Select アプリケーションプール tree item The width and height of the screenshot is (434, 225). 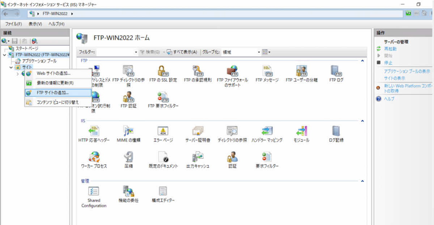(39, 61)
